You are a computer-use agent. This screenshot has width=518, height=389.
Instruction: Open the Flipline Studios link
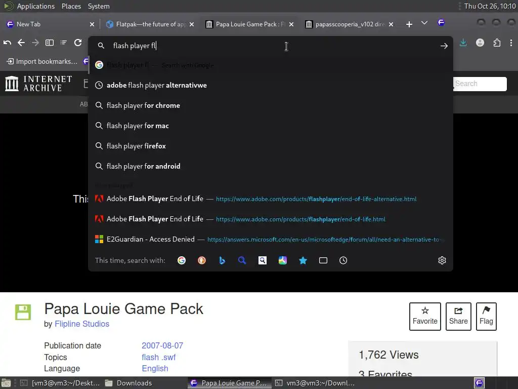[82, 324]
